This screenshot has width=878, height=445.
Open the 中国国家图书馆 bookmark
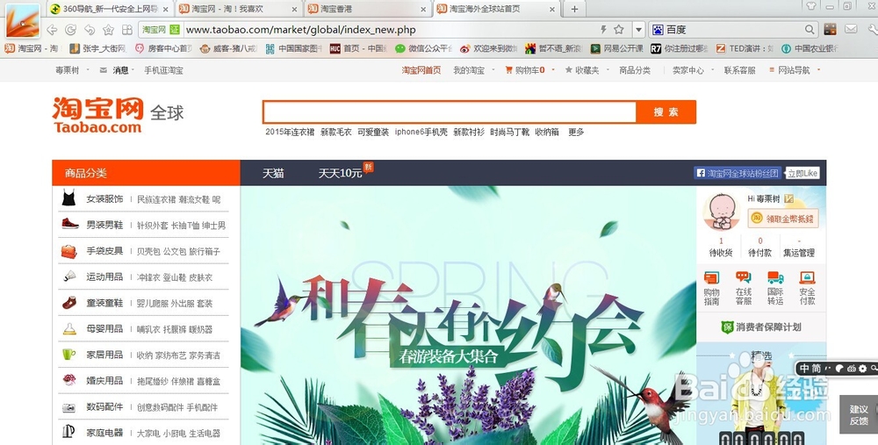point(294,48)
